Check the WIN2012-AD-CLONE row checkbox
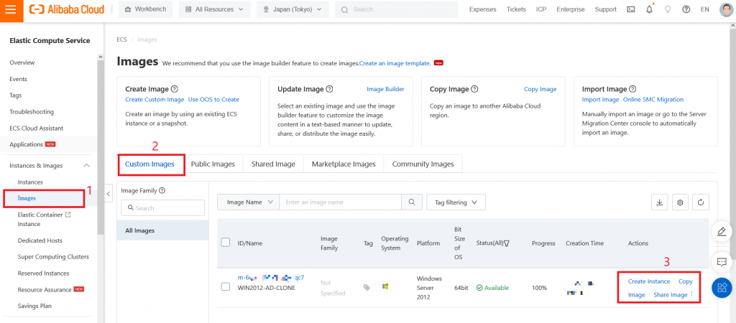The image size is (736, 323). coord(226,287)
